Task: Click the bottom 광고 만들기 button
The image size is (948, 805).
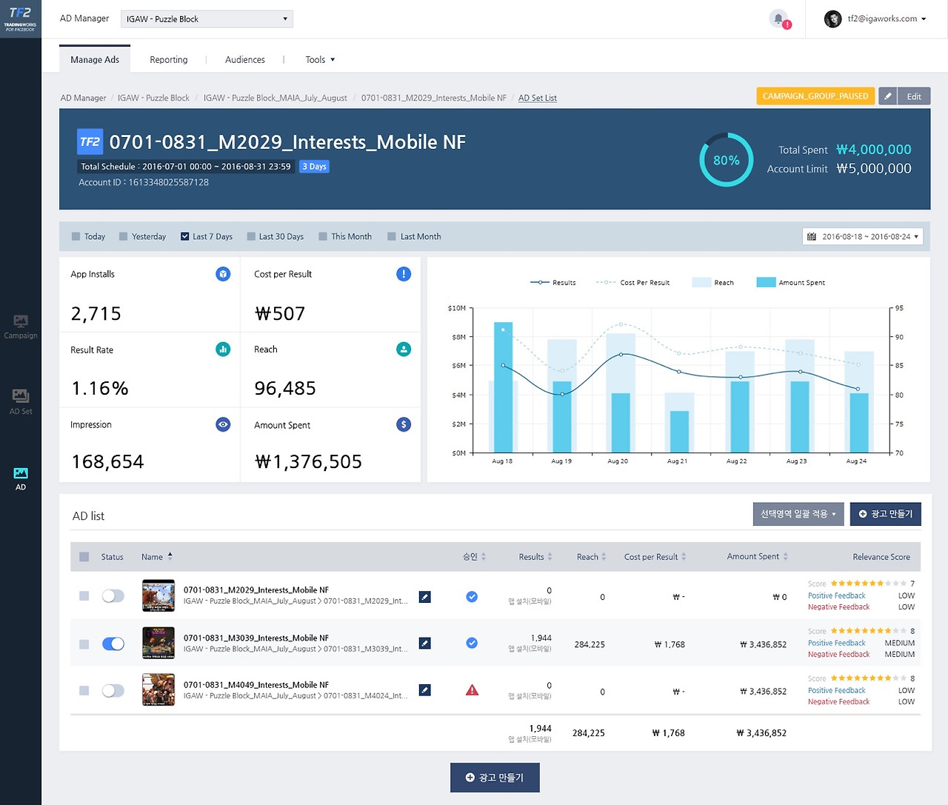Action: click(495, 778)
